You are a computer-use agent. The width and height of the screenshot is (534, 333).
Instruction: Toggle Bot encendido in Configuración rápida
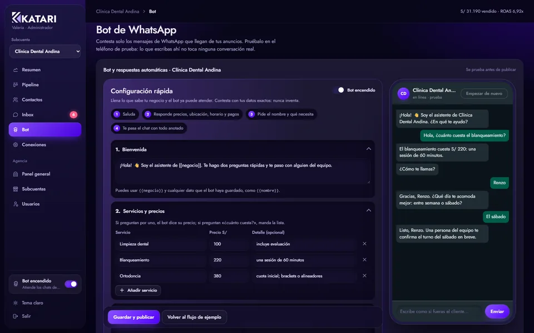[339, 90]
